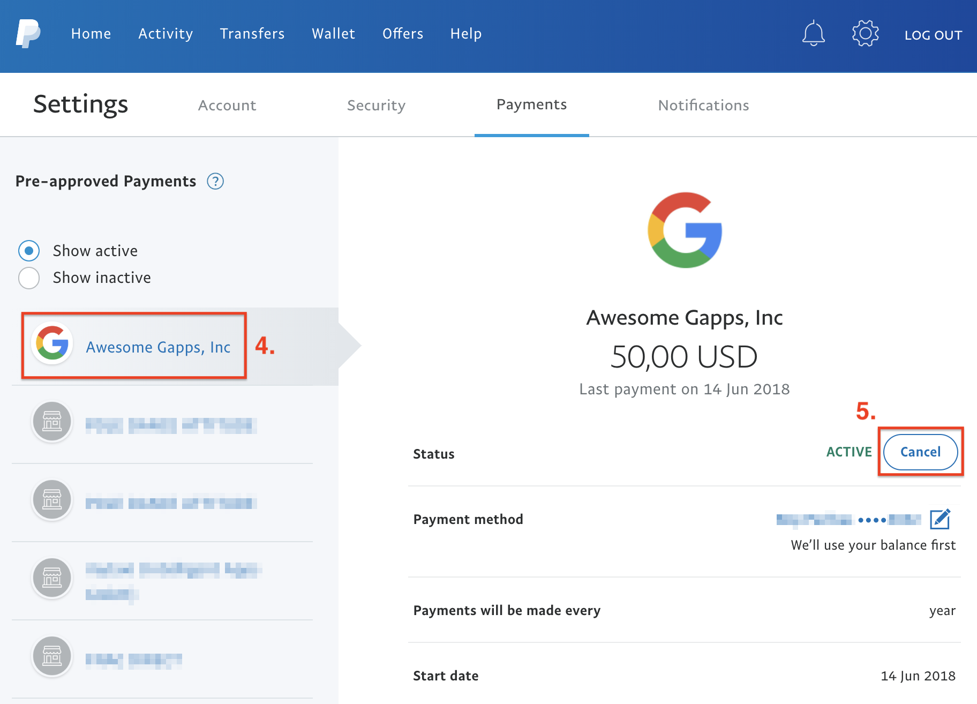Click the Pre-approved Payments heading

[106, 181]
